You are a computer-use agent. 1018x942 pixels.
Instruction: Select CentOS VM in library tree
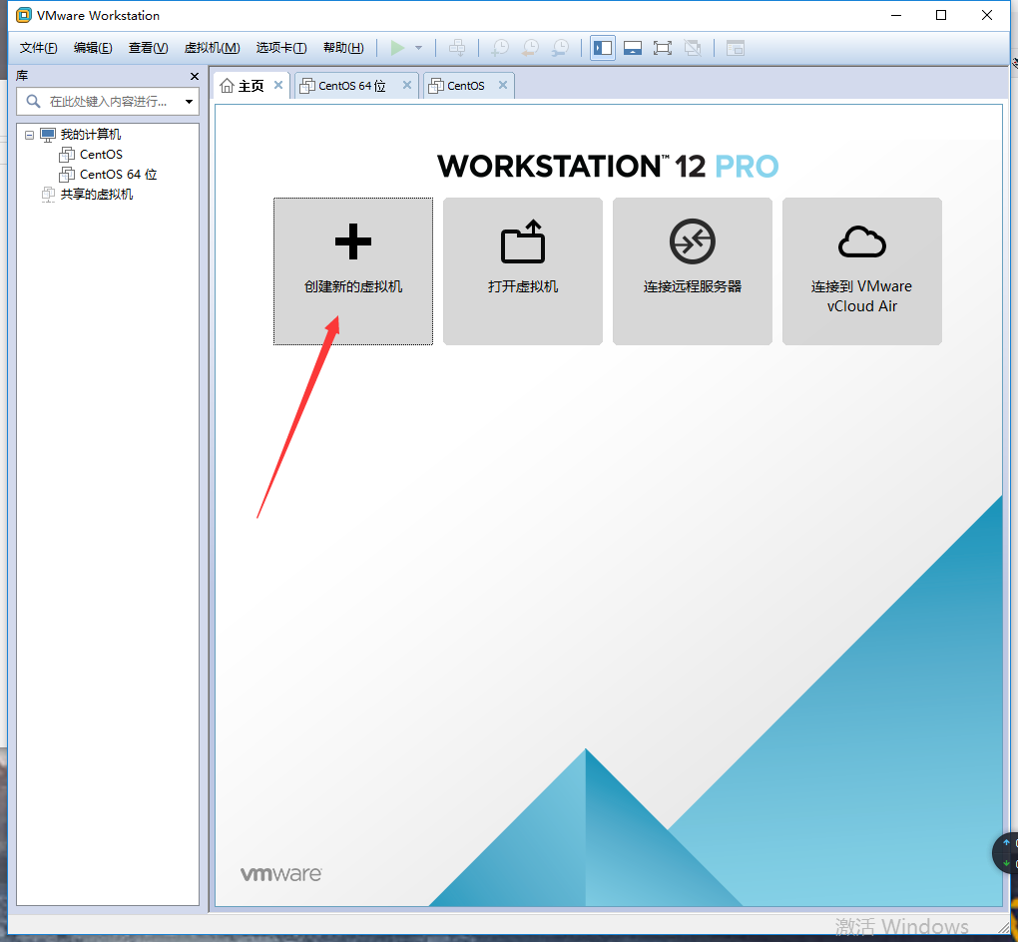click(x=101, y=155)
